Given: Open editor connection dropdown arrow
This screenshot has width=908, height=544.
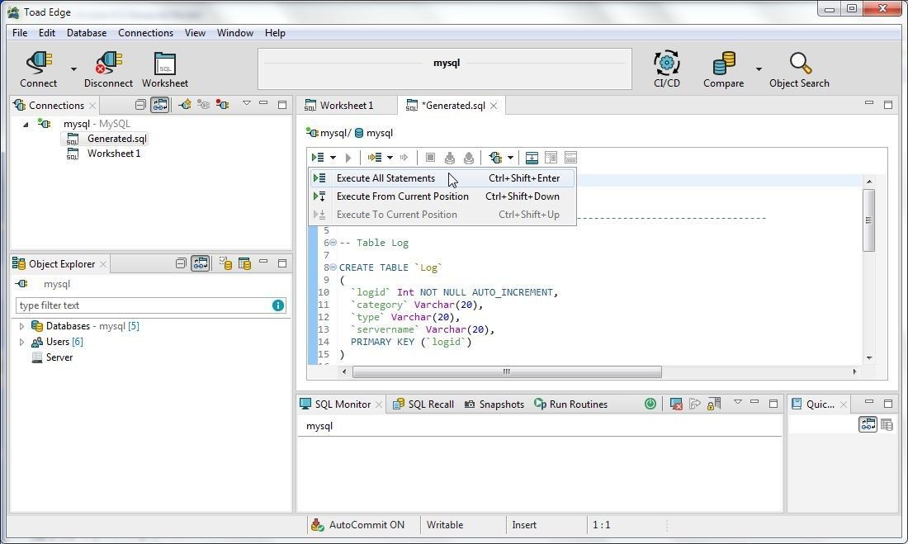Looking at the screenshot, I should pos(510,158).
